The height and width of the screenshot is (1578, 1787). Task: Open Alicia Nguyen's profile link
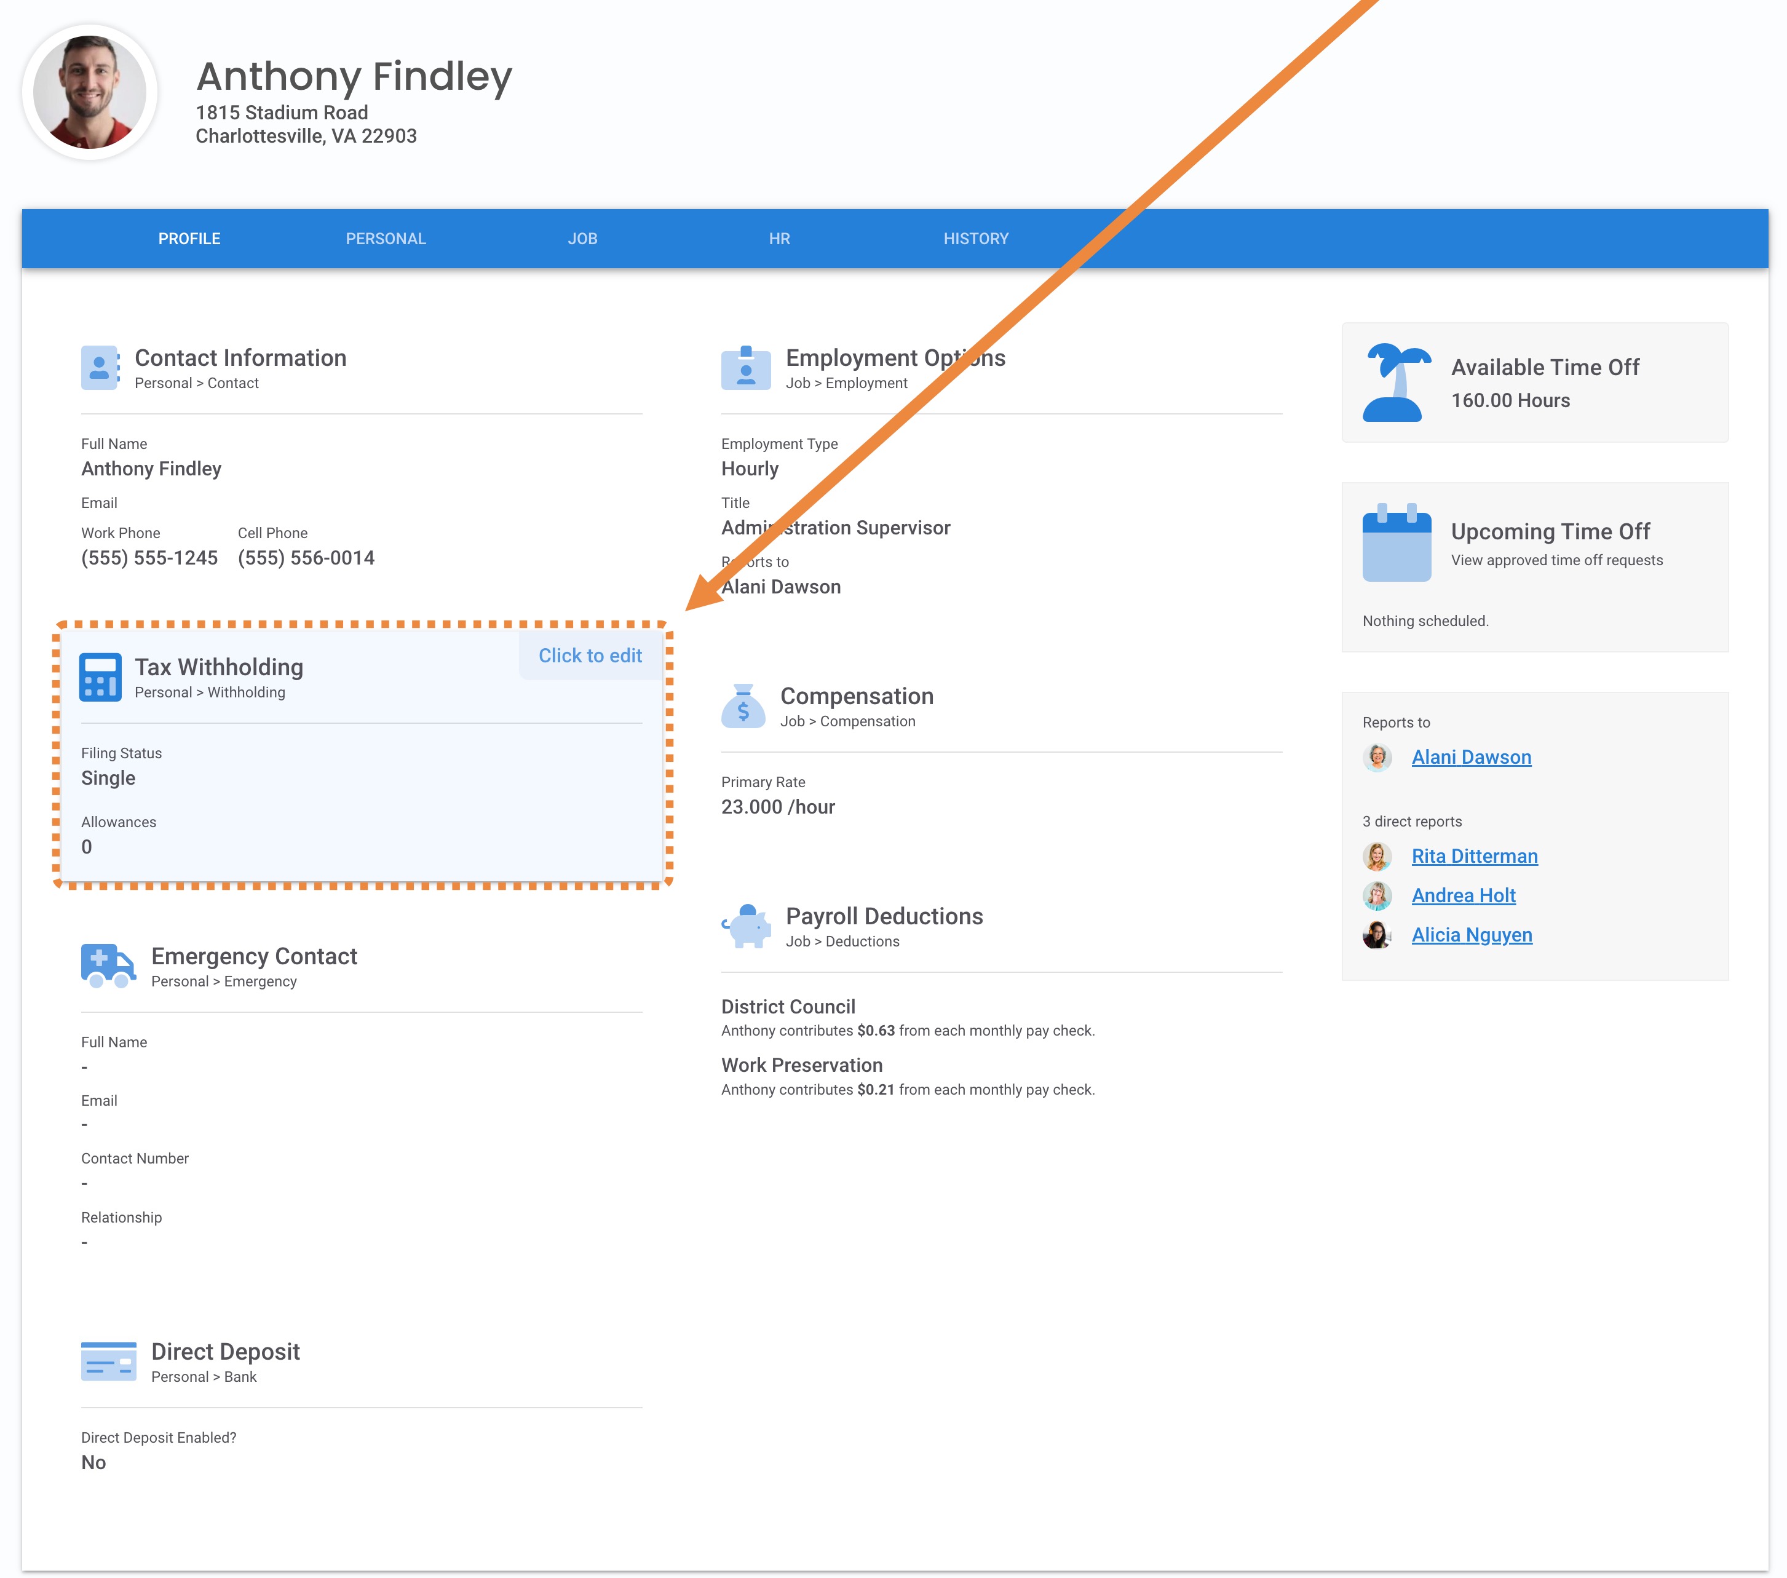(1472, 935)
